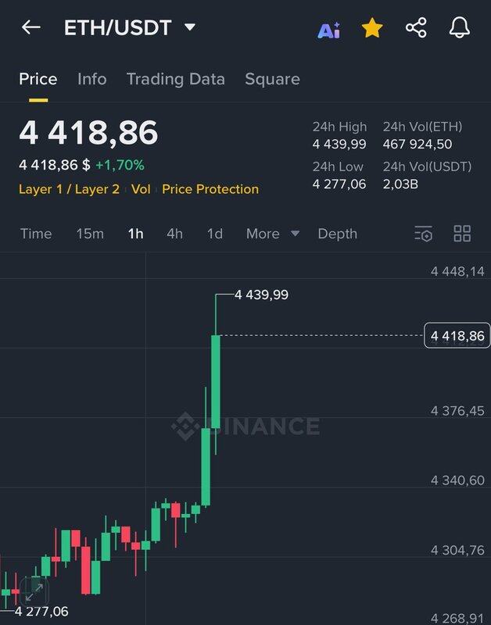Open the Depth chart view
This screenshot has width=491, height=625.
tap(338, 234)
